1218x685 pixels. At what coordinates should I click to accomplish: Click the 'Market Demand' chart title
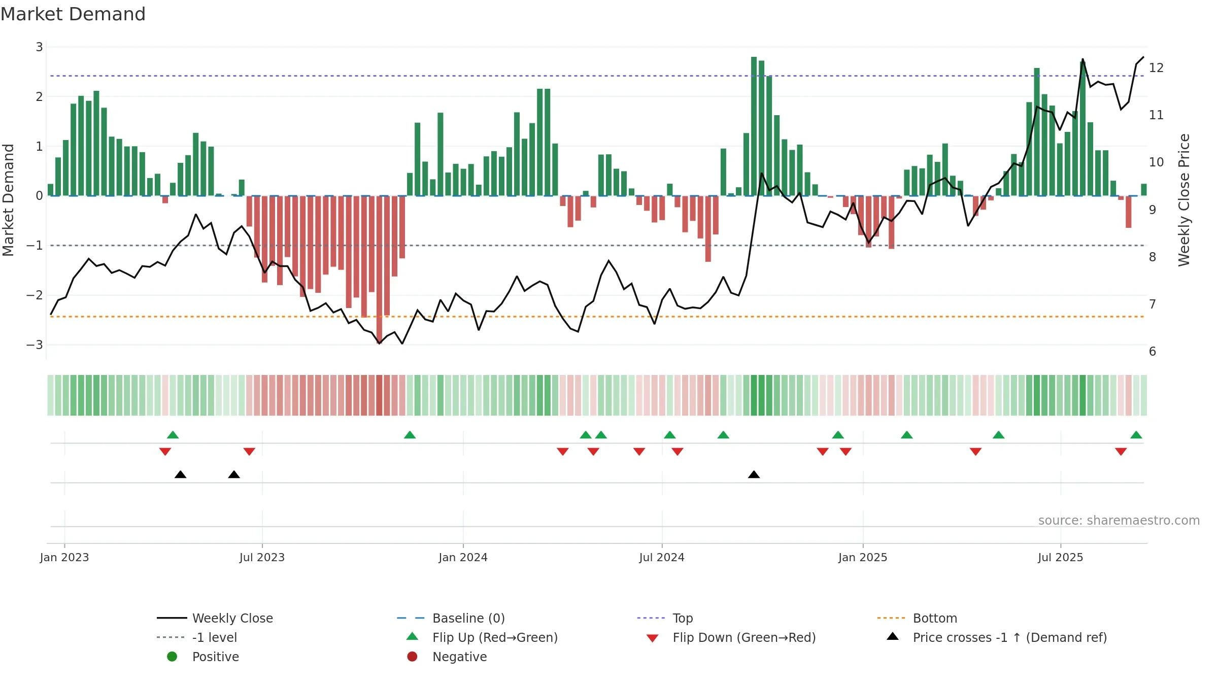tap(73, 14)
